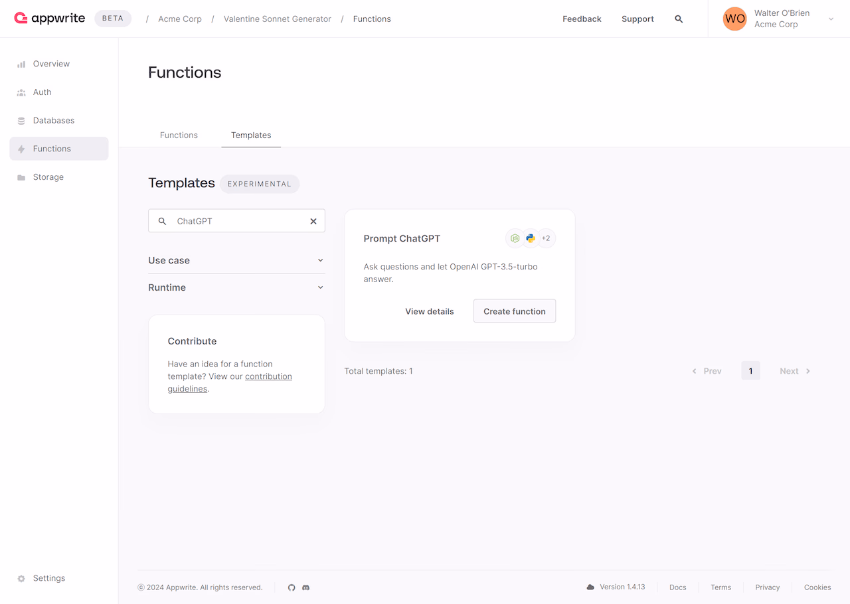Click the Feedback button
This screenshot has height=604, width=850.
(582, 19)
